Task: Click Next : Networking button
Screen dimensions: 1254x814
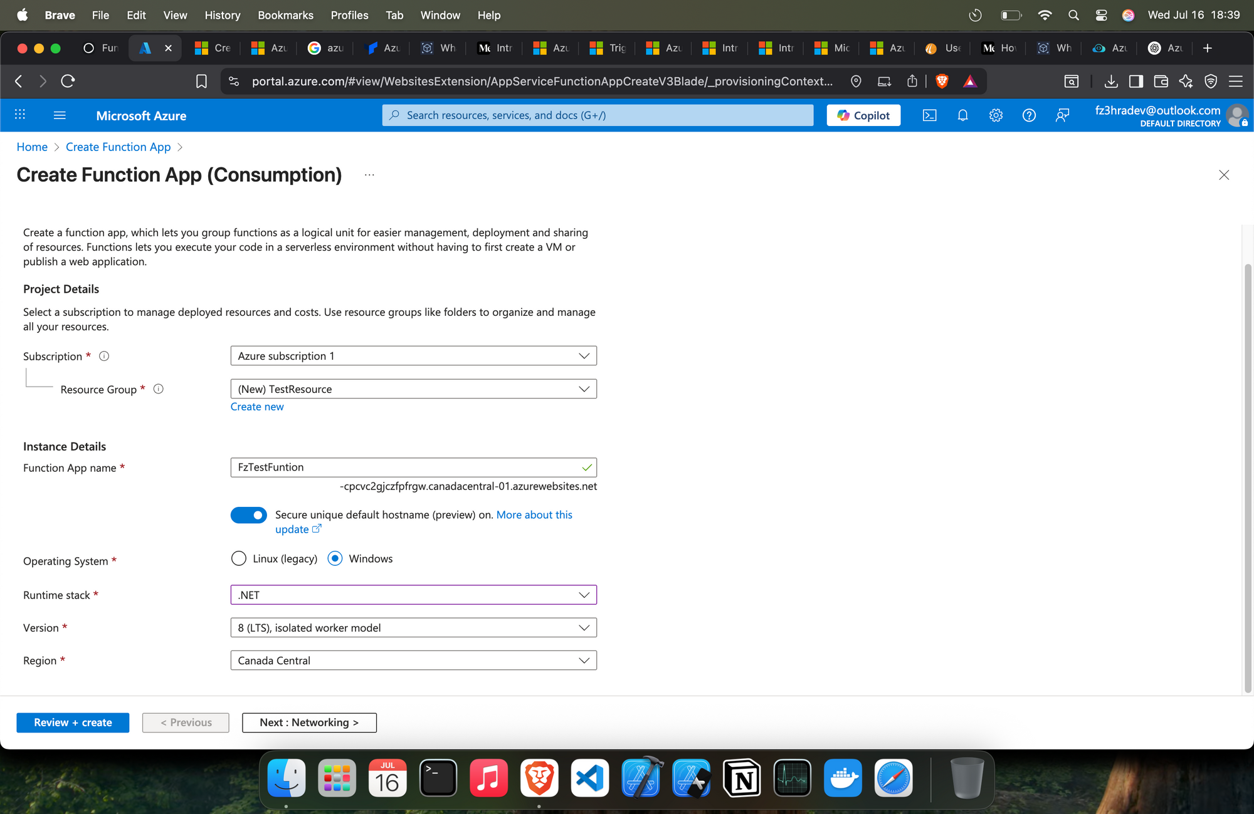Action: 309,723
